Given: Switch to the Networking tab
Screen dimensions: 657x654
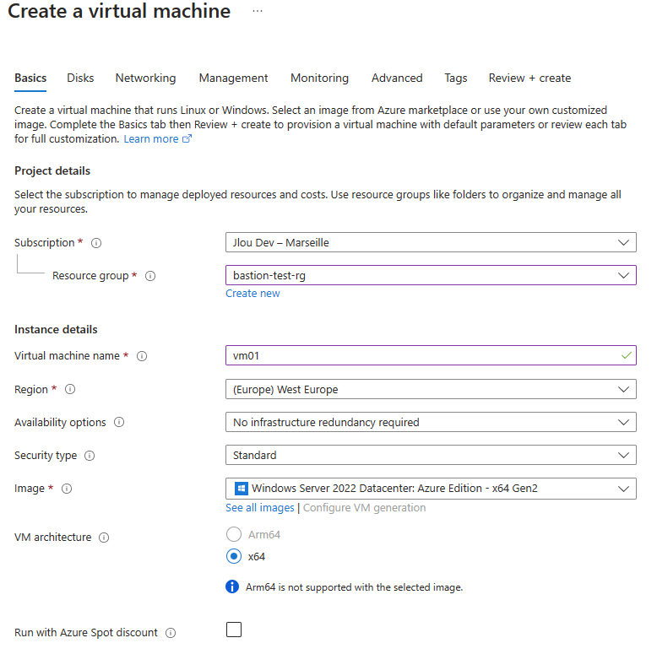Looking at the screenshot, I should pos(145,78).
